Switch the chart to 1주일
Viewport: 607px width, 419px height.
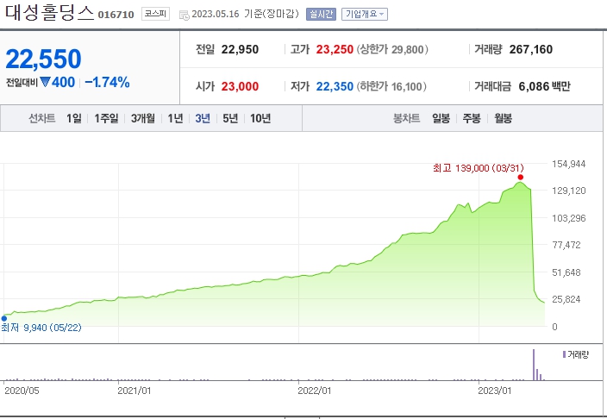(x=107, y=118)
